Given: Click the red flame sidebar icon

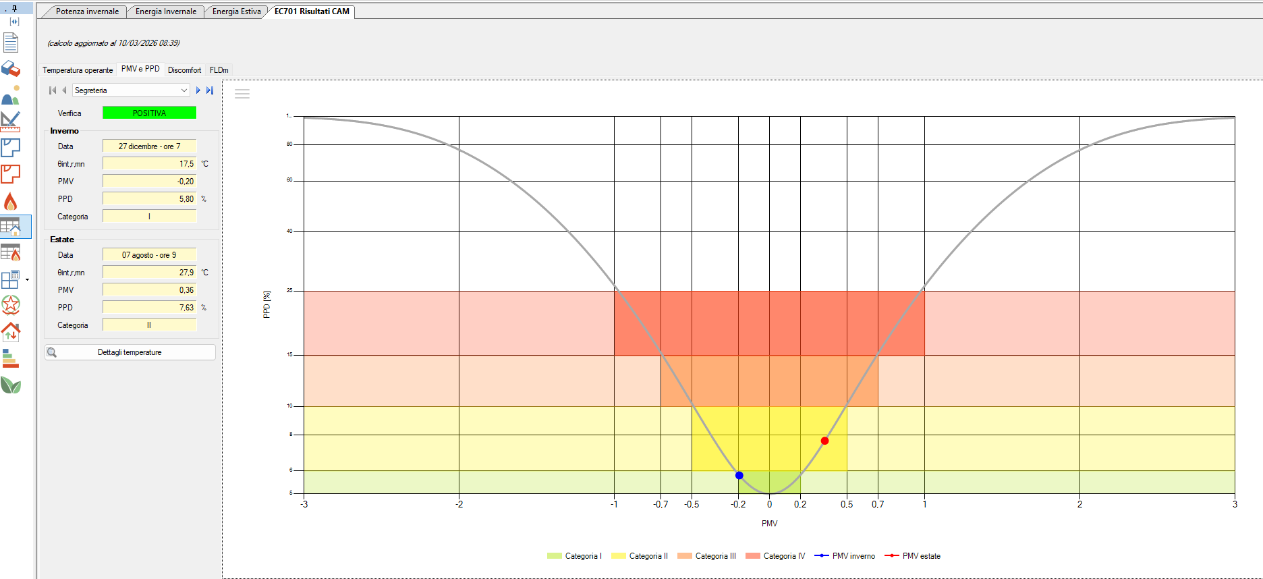Looking at the screenshot, I should [11, 201].
